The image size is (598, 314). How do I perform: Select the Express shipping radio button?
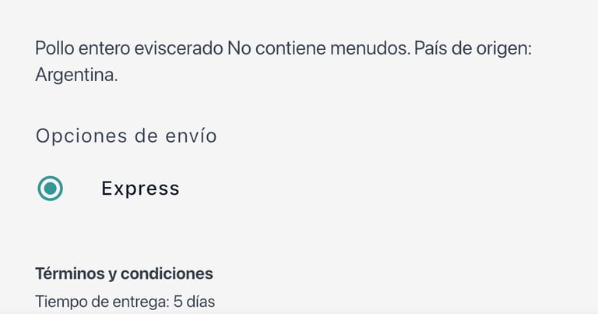tap(50, 188)
